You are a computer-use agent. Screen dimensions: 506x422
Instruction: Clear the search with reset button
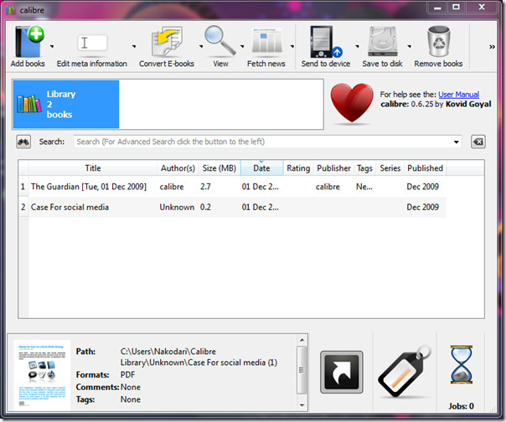478,142
